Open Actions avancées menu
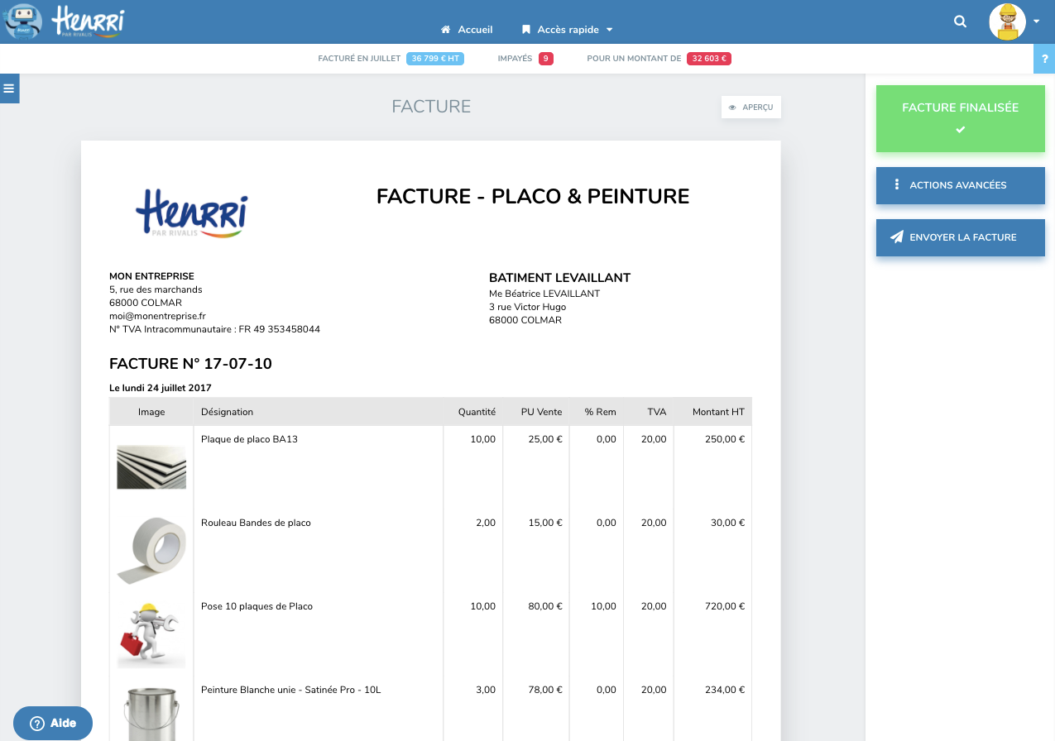The image size is (1055, 741). click(960, 185)
